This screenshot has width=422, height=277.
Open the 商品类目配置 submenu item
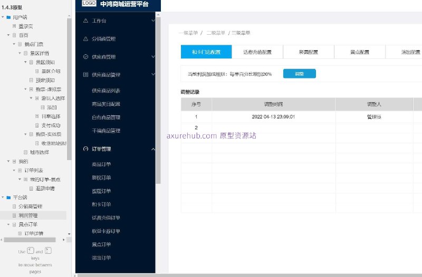pyautogui.click(x=106, y=104)
